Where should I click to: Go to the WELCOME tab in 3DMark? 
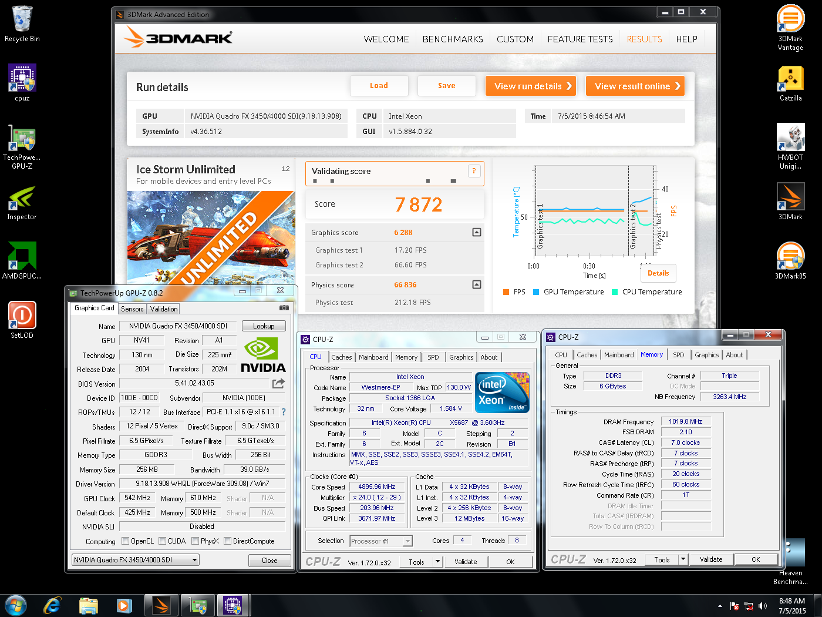click(386, 39)
